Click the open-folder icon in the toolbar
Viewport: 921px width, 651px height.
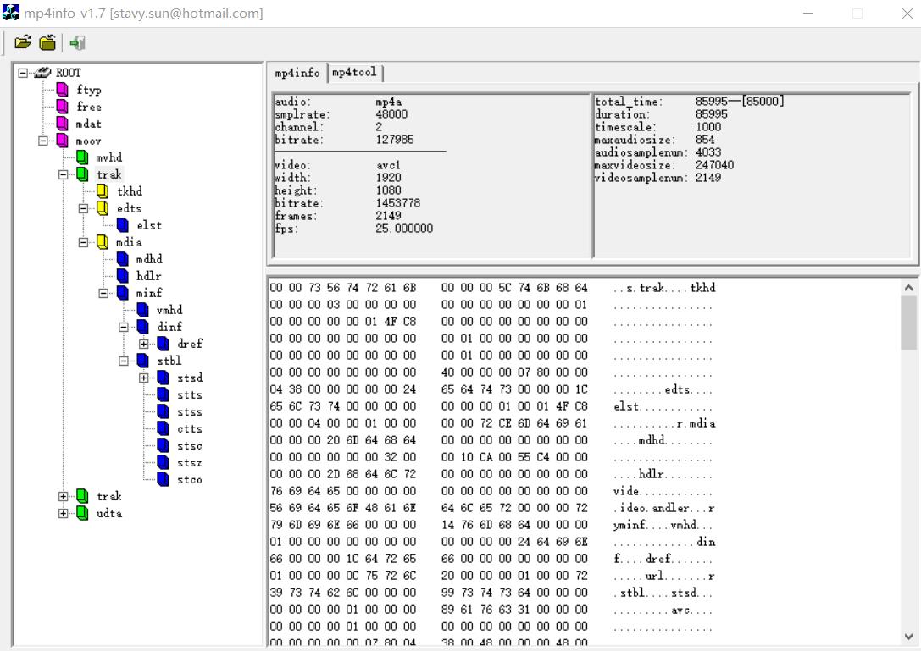click(x=23, y=42)
